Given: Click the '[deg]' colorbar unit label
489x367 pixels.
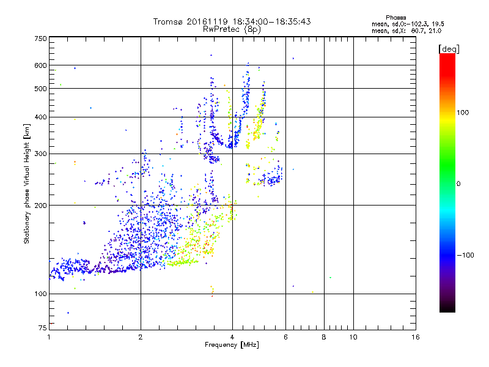Looking at the screenshot, I should [449, 49].
